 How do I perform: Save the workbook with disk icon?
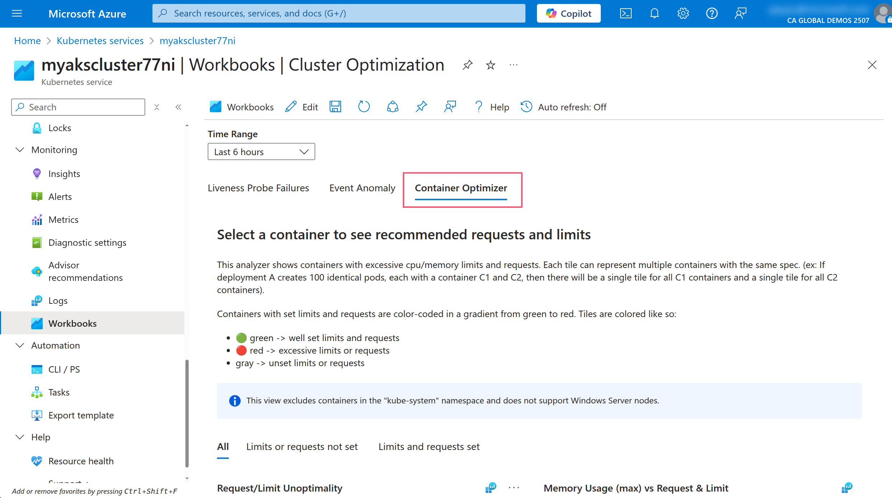pyautogui.click(x=335, y=107)
